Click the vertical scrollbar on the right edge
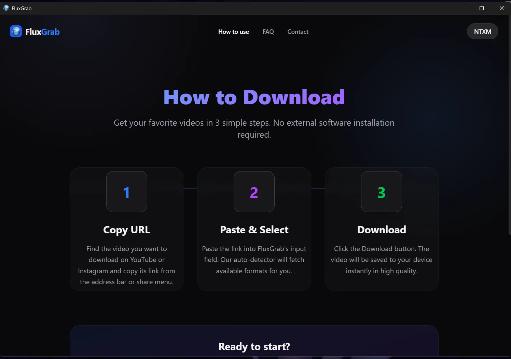511x359 pixels. (x=509, y=125)
